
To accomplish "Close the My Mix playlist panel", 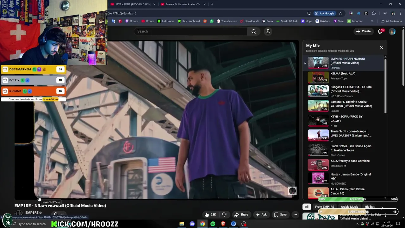I will tap(381, 47).
